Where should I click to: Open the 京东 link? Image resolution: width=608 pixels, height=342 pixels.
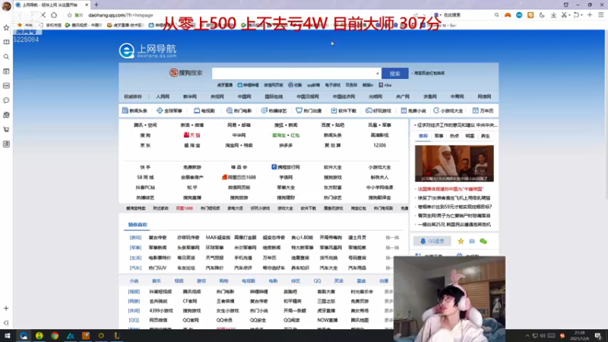[145, 145]
